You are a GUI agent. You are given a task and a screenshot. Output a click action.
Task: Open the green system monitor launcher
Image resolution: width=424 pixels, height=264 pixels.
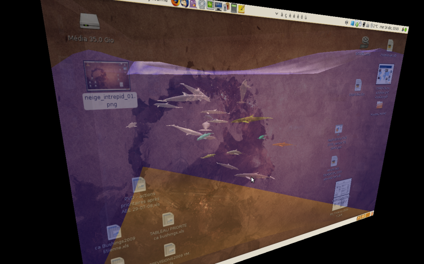211,5
